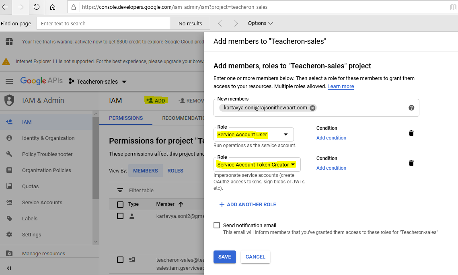Click the Labels tag icon
The image size is (458, 275).
click(x=9, y=218)
